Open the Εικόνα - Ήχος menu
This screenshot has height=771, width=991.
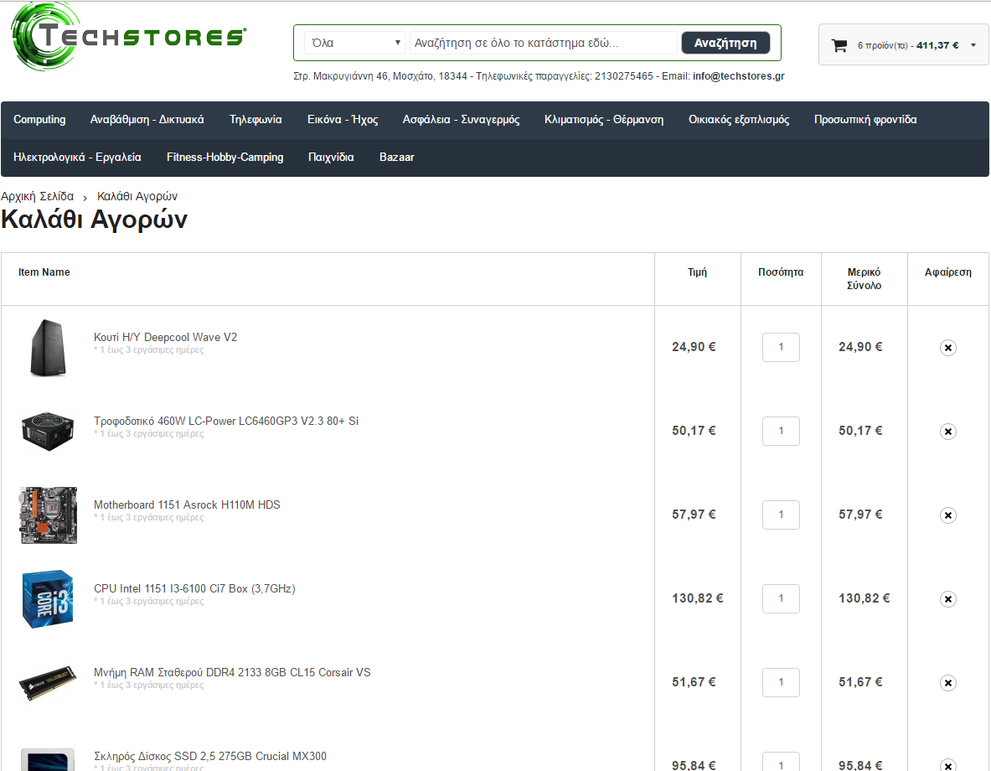pos(343,120)
